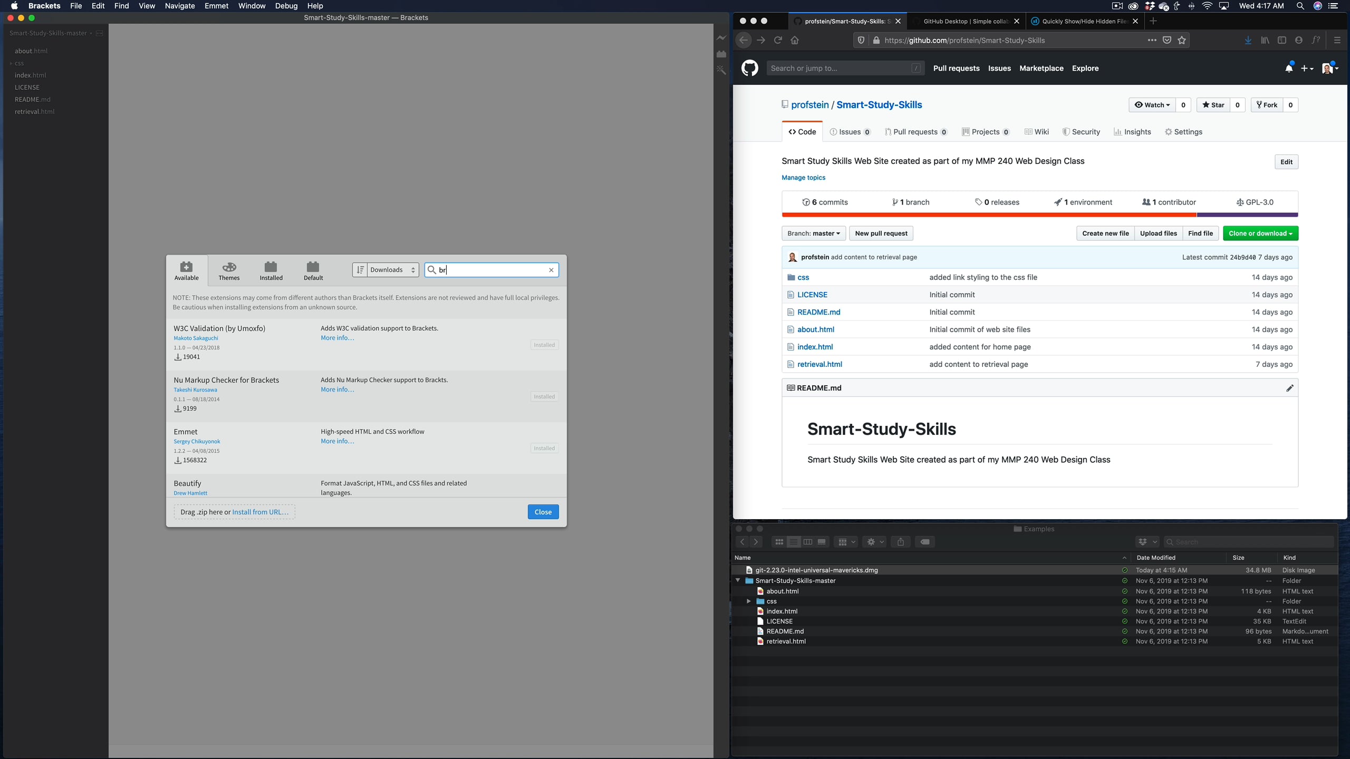
Task: Open the Firefox hamburger application menu
Action: click(1337, 40)
